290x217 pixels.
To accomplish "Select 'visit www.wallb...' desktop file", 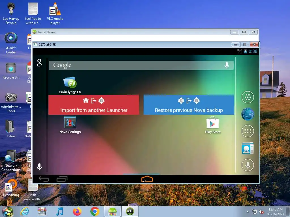I will [x=33, y=190].
